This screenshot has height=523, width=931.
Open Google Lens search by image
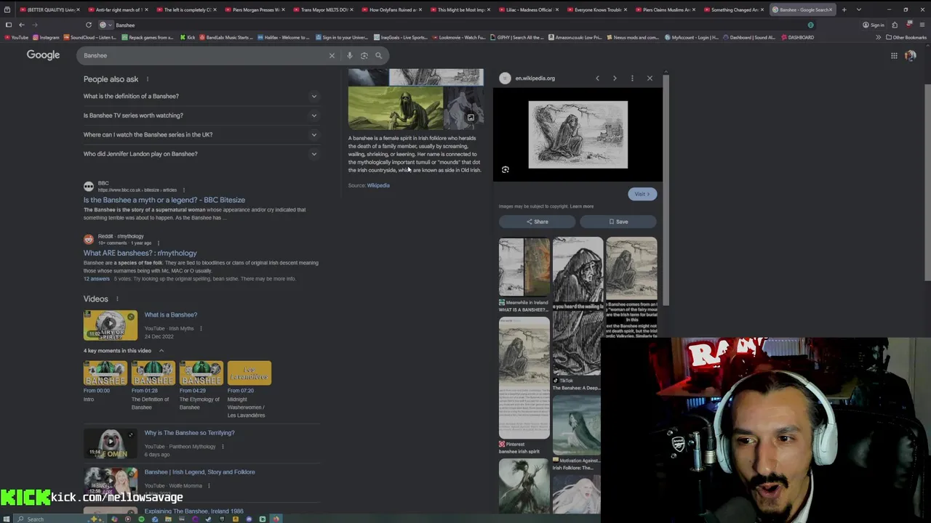(364, 55)
